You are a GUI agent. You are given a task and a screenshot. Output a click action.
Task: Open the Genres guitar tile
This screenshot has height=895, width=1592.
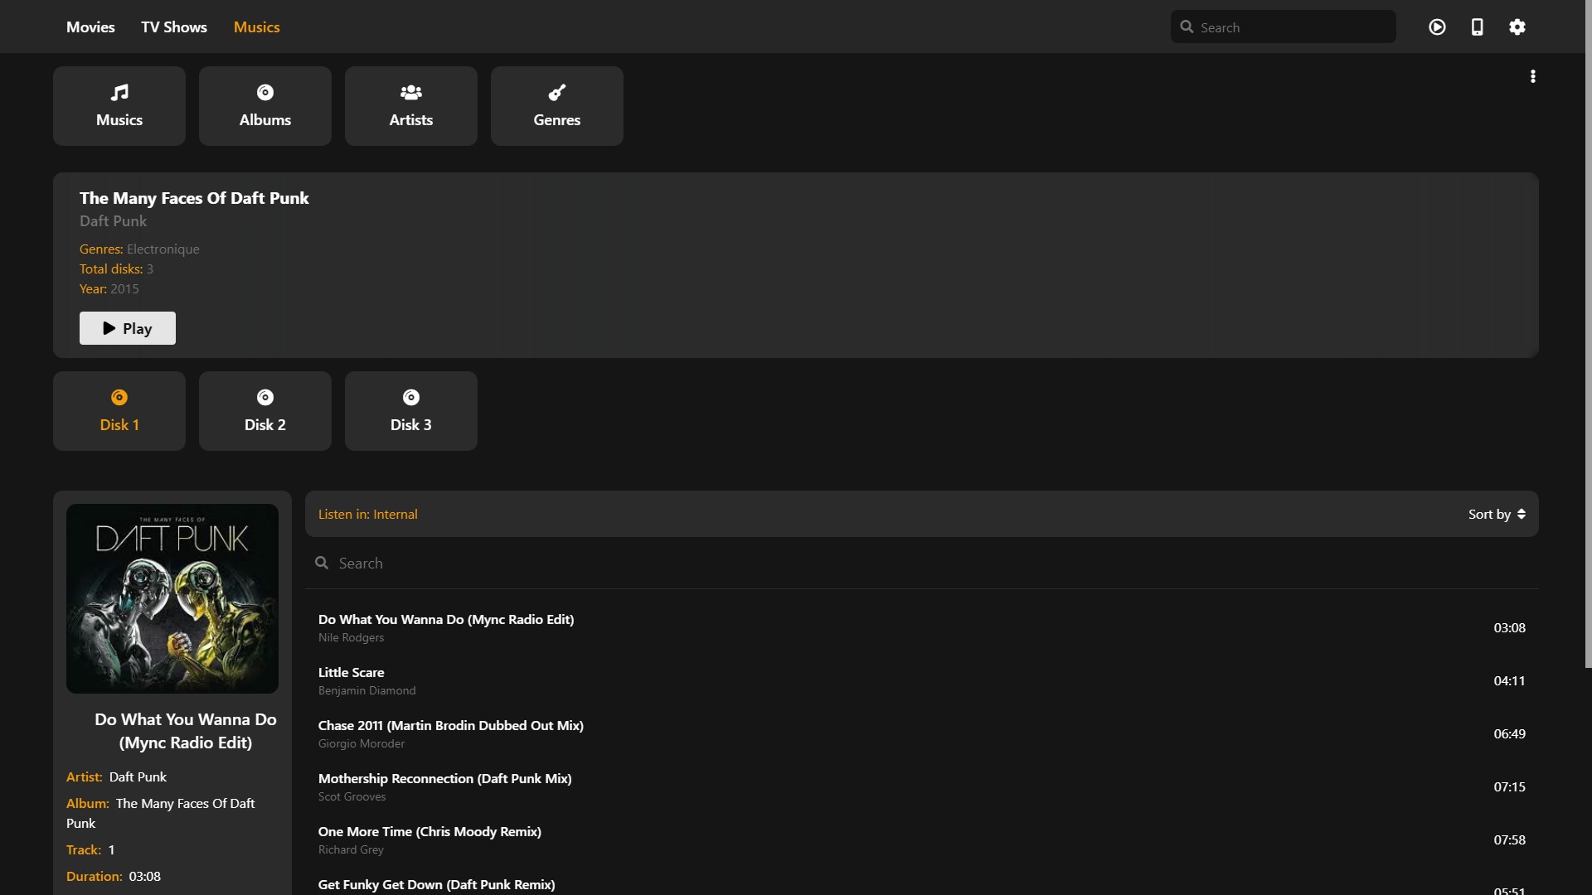[557, 106]
